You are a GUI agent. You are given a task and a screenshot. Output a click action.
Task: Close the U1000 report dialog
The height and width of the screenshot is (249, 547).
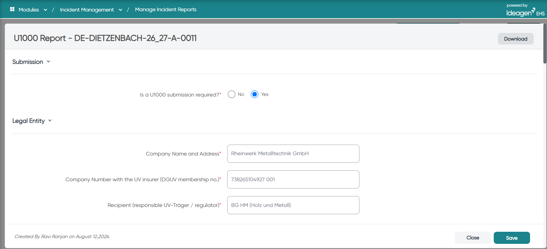click(473, 238)
